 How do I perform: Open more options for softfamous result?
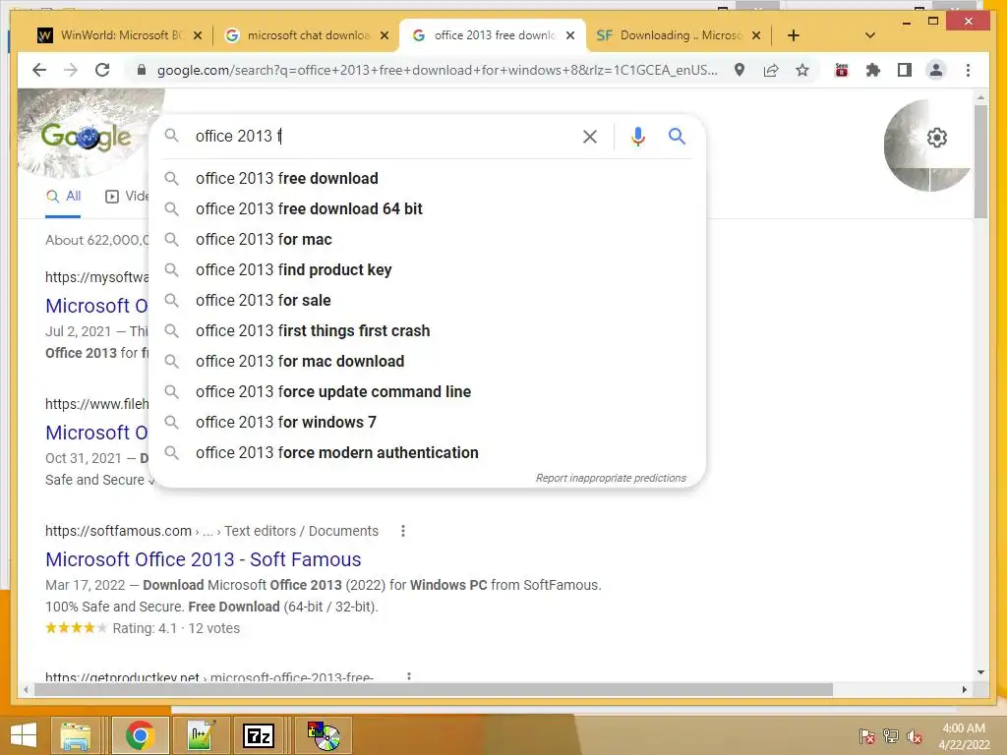(402, 531)
